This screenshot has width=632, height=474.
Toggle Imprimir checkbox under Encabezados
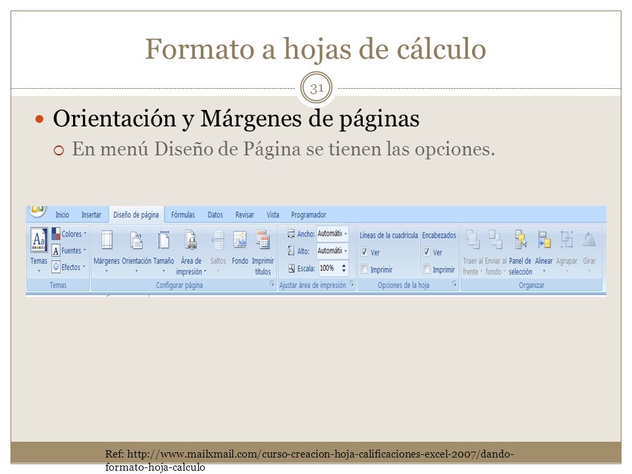(427, 269)
